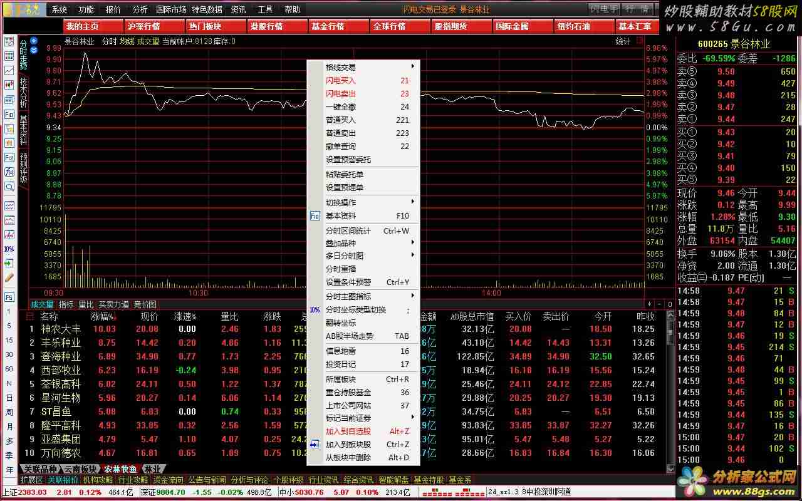Open the f(x) formula icon in sidebar

pos(9,172)
